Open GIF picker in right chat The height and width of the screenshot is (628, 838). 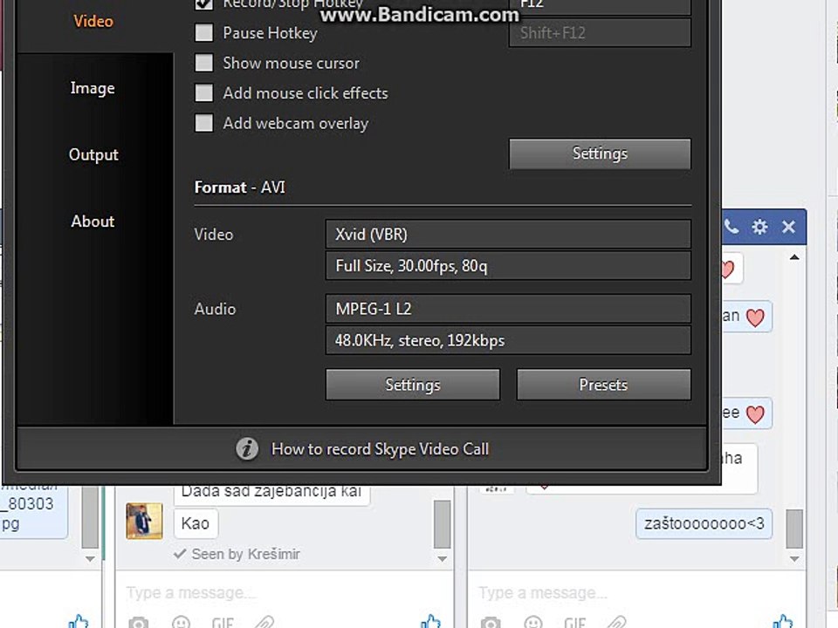574,623
